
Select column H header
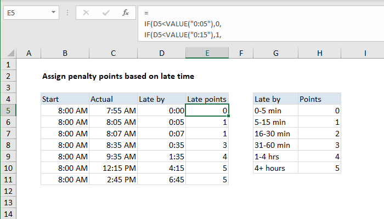320,53
